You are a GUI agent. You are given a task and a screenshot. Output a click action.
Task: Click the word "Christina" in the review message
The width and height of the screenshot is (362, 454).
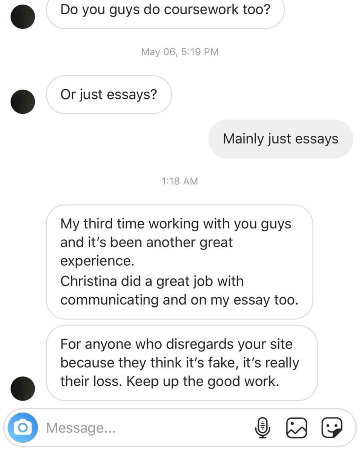point(89,281)
